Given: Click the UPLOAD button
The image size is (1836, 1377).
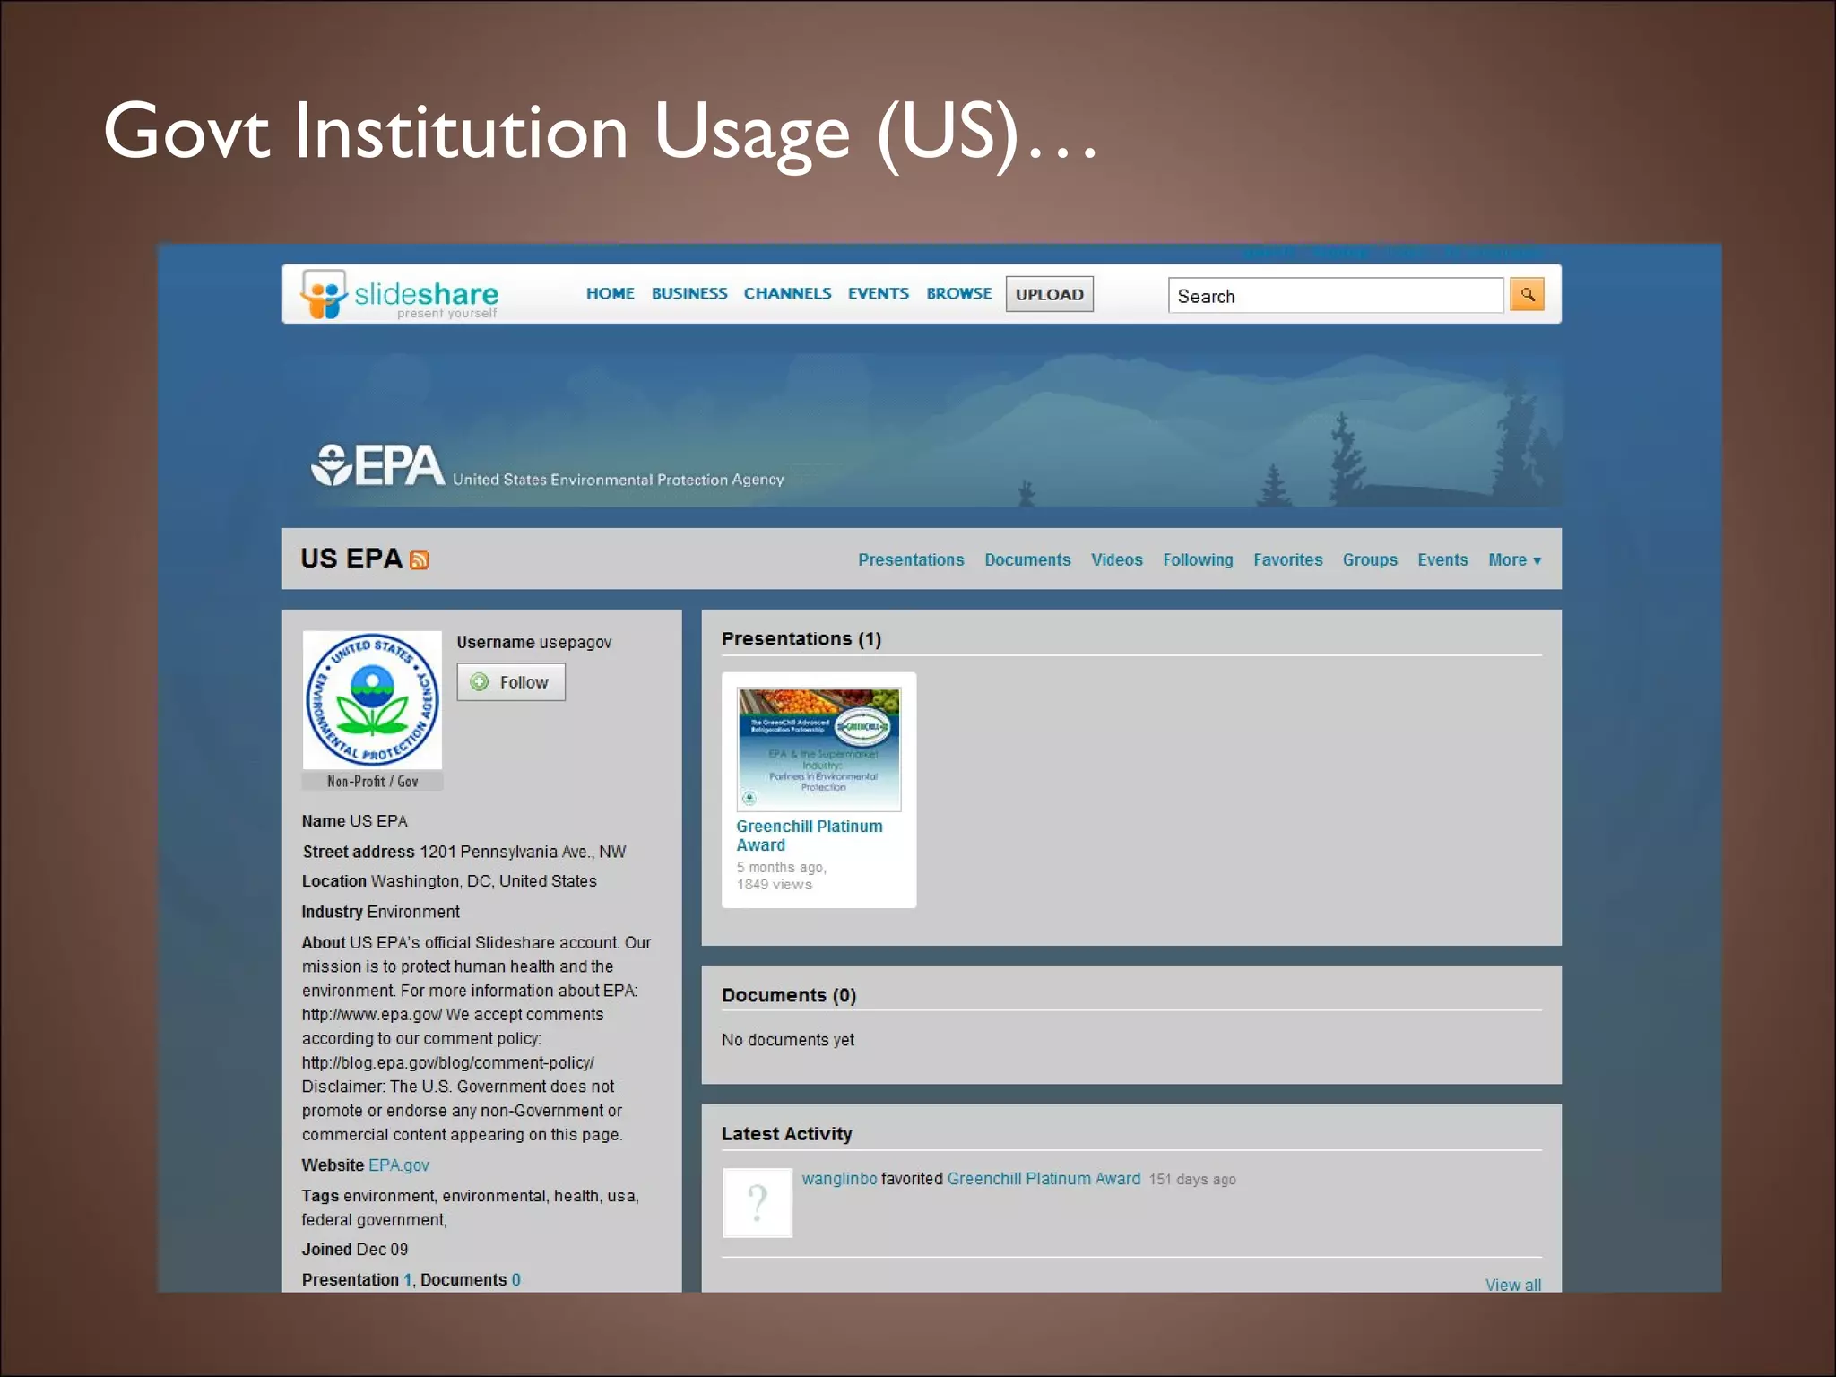Looking at the screenshot, I should [1049, 294].
